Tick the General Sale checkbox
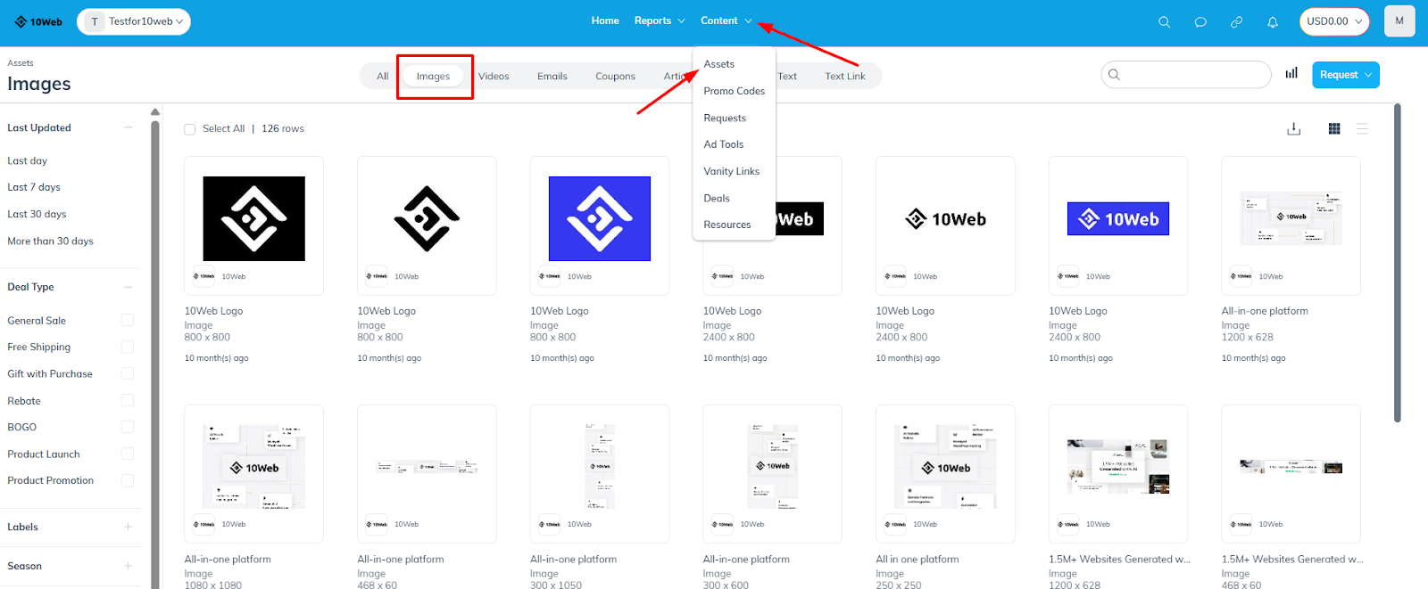This screenshot has width=1428, height=589. tap(128, 320)
